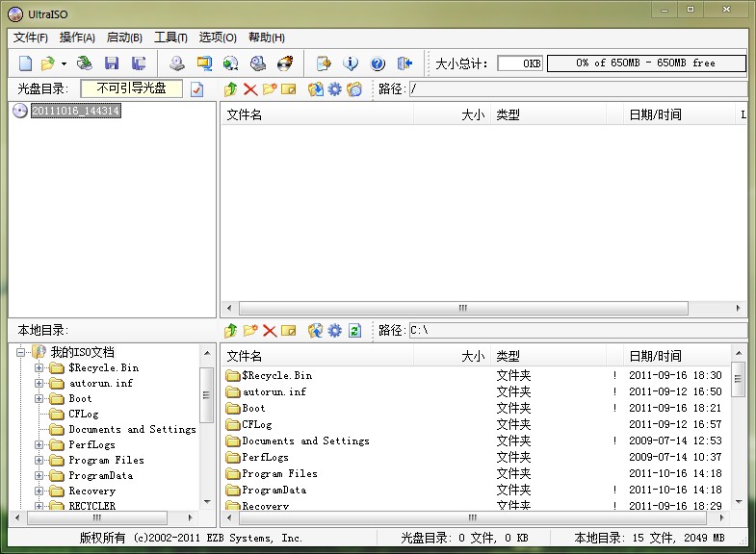Click the image file list horizontal scrollbar

click(x=463, y=308)
